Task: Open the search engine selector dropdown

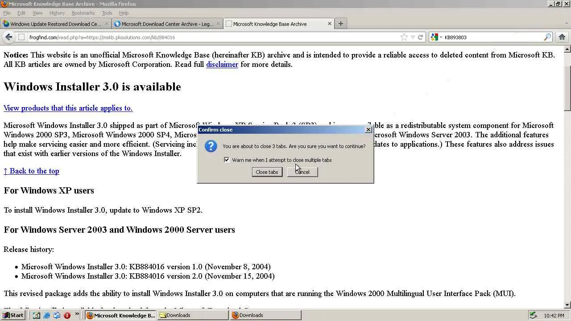Action: tap(436, 37)
